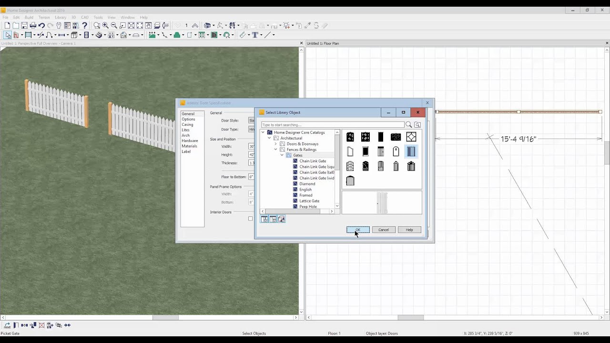Click the New Plan toolbar icon
The width and height of the screenshot is (610, 343).
(x=7, y=25)
